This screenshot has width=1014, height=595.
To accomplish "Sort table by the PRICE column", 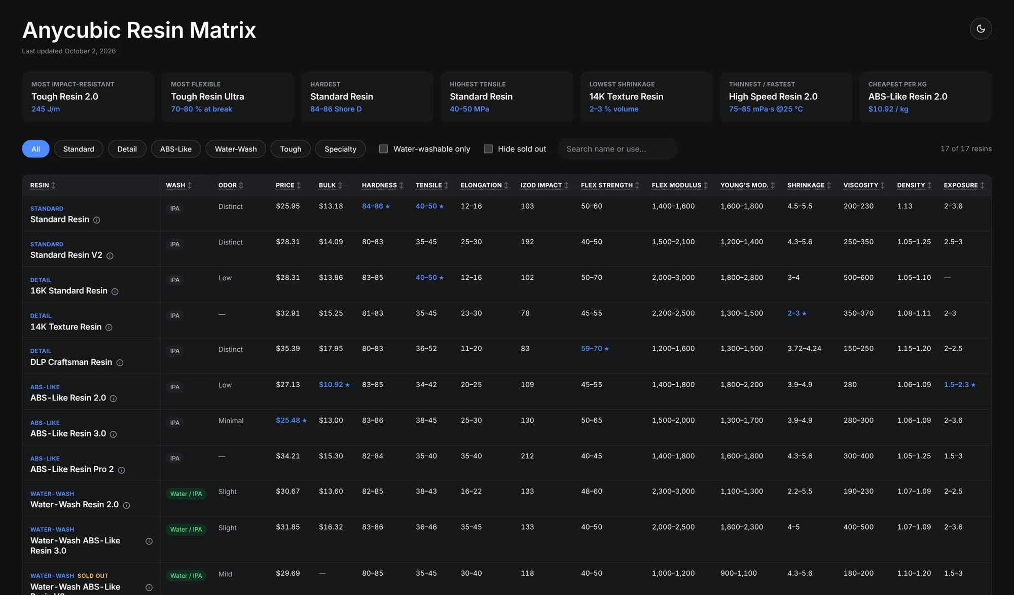I will (288, 185).
